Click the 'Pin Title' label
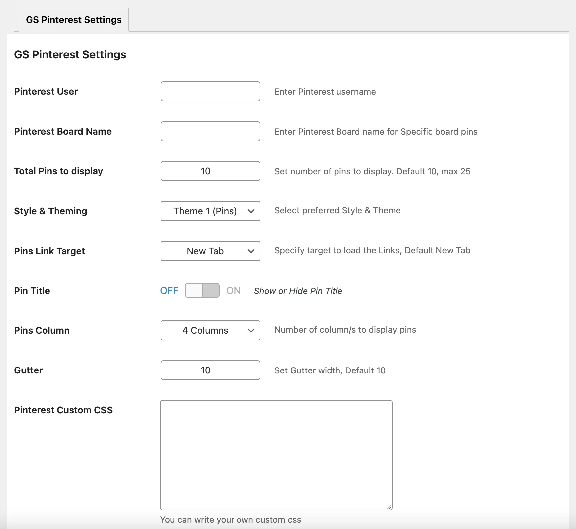This screenshot has width=576, height=529. (32, 291)
